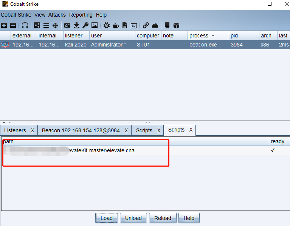Close the Listeners tab
290x226 pixels.
(x=33, y=130)
